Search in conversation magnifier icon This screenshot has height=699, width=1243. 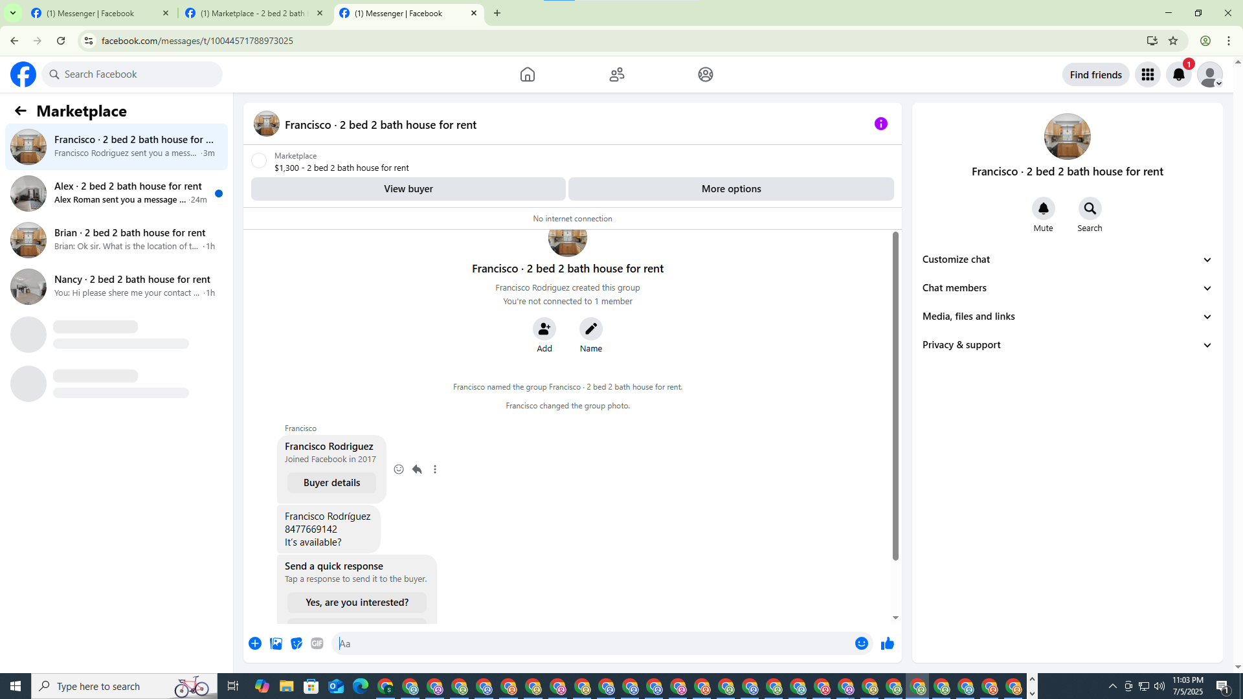(x=1090, y=208)
